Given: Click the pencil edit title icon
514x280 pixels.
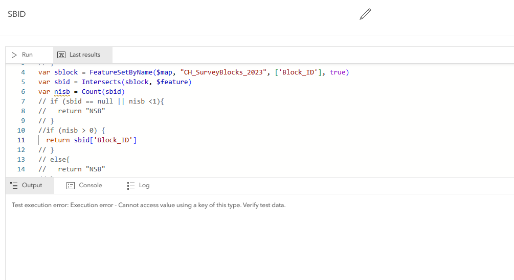Looking at the screenshot, I should (x=365, y=14).
